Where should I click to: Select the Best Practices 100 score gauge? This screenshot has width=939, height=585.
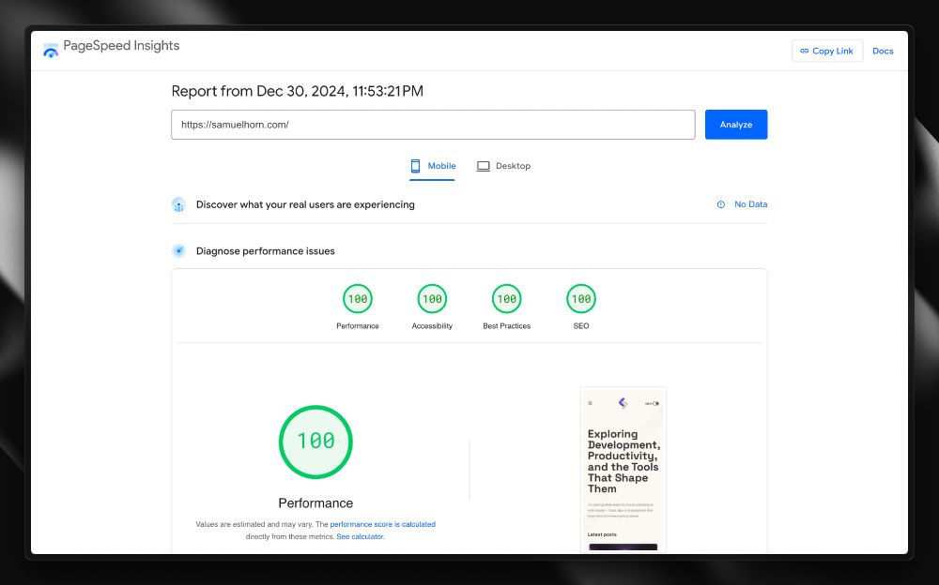tap(507, 298)
